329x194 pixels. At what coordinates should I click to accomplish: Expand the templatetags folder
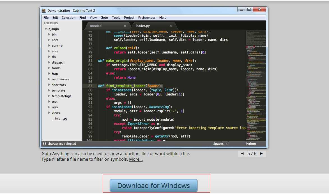[x=49, y=96]
